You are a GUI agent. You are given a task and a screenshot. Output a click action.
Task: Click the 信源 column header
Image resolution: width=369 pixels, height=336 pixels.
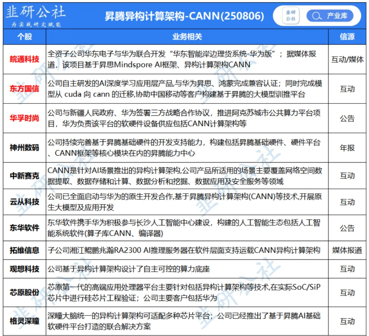[x=347, y=37]
